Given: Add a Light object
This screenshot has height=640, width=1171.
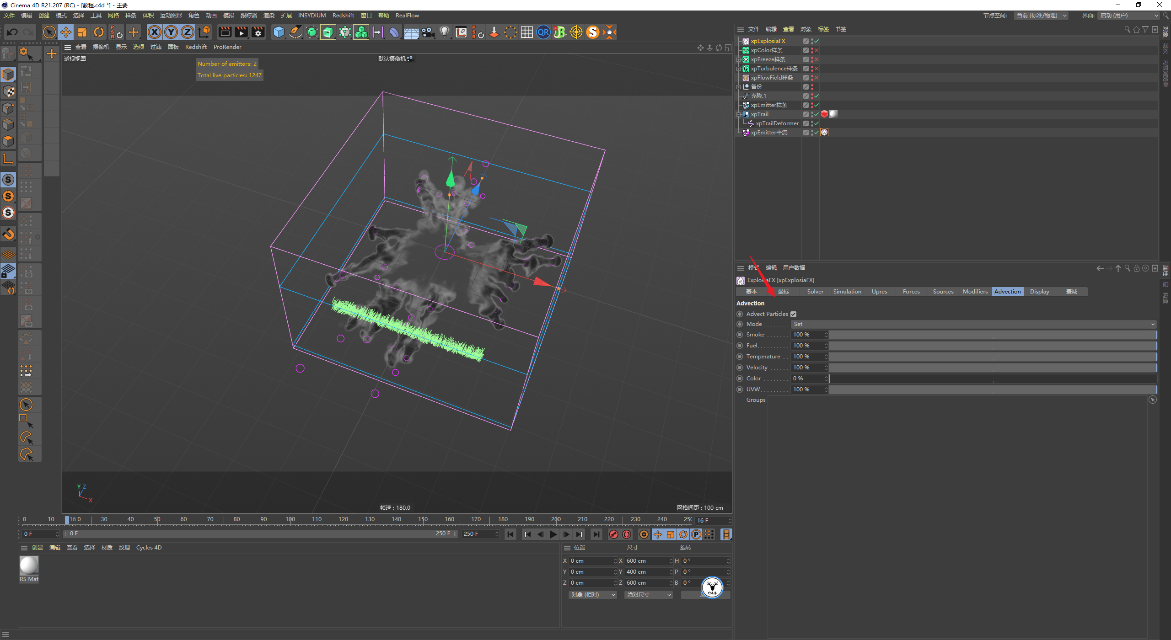Looking at the screenshot, I should pos(444,32).
